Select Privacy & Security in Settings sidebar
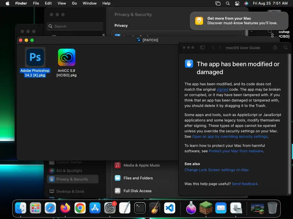This screenshot has height=219, width=293. [73, 179]
